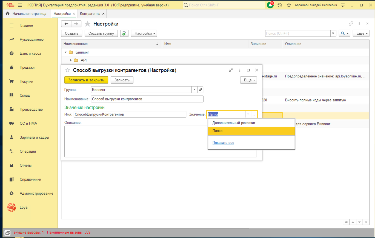
Task: Open favorites star in title bar
Action: coord(289,5)
